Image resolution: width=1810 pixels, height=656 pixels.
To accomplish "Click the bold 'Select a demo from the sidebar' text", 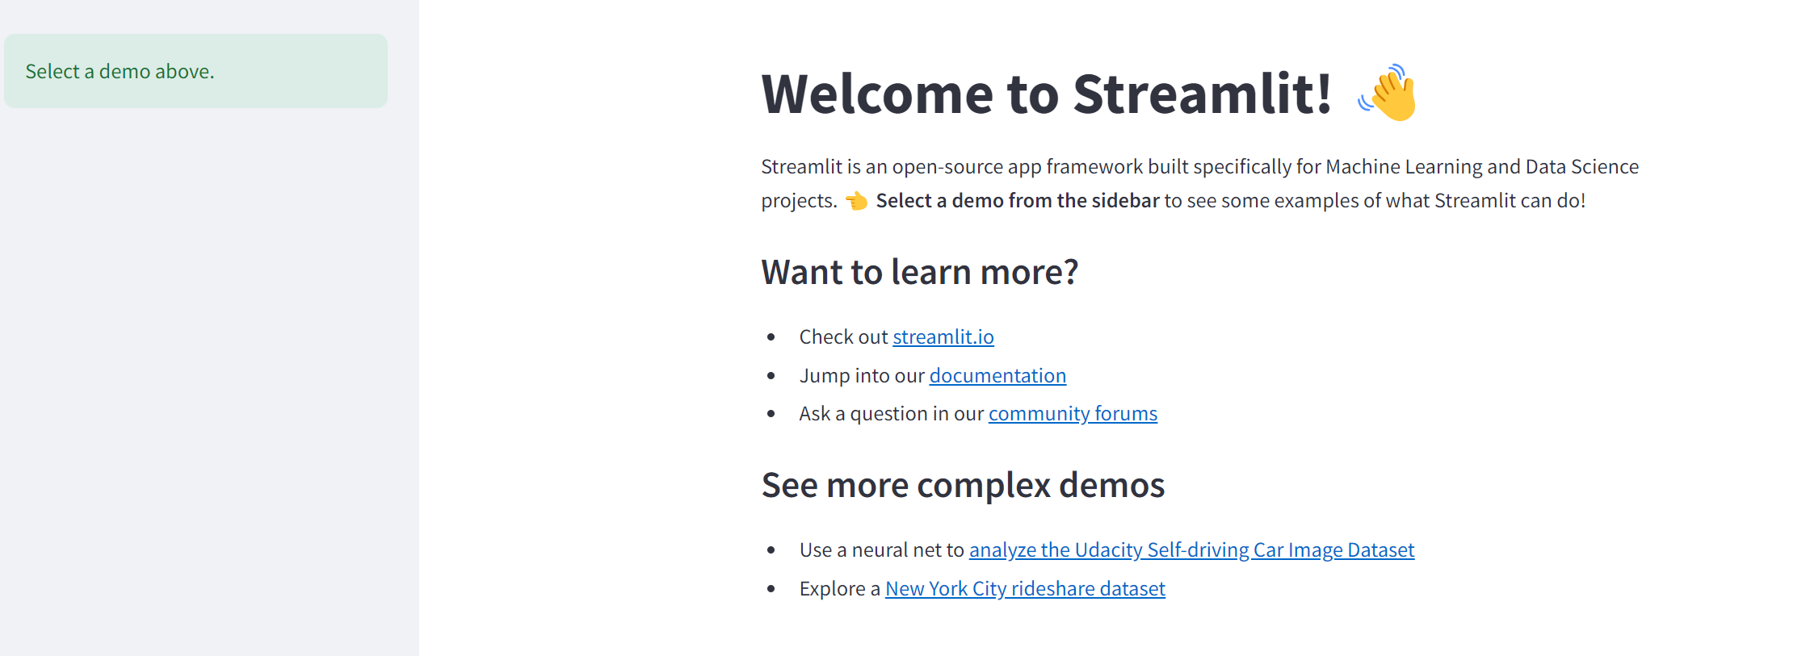I will point(1018,200).
